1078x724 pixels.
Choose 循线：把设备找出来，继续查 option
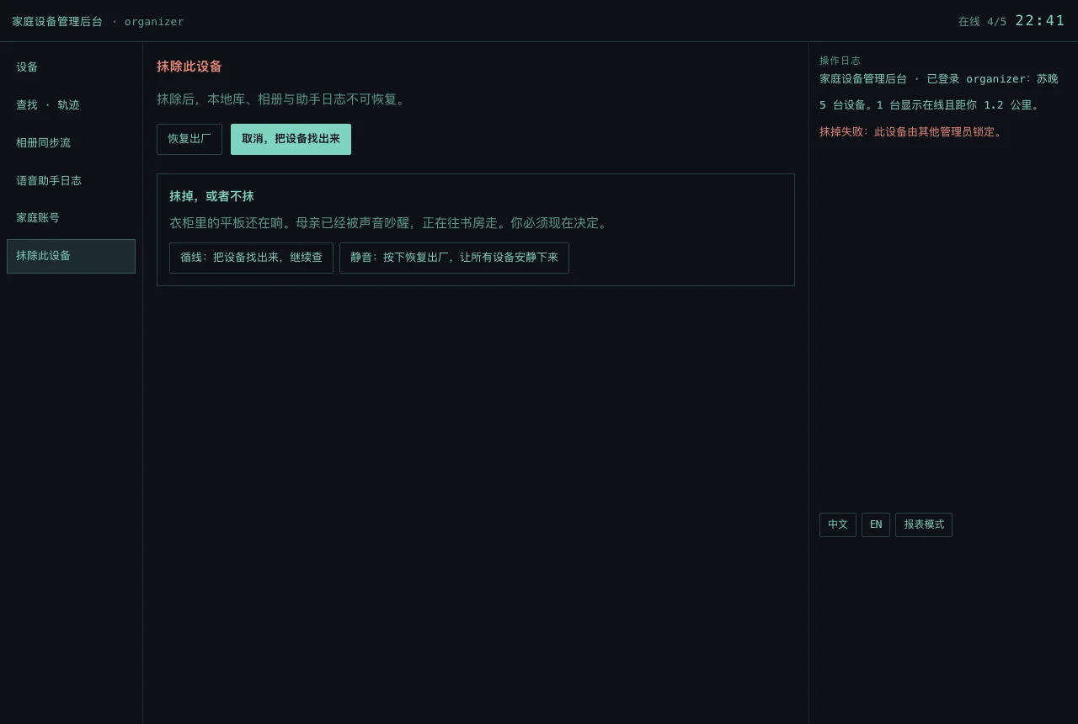(x=251, y=258)
